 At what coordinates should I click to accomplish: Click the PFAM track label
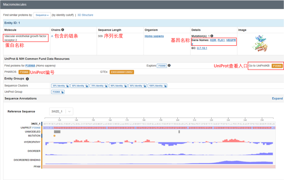pos(37,167)
